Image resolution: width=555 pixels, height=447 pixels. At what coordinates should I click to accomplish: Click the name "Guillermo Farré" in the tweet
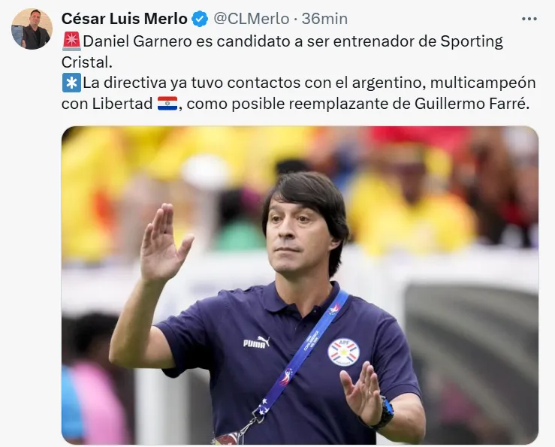click(472, 104)
